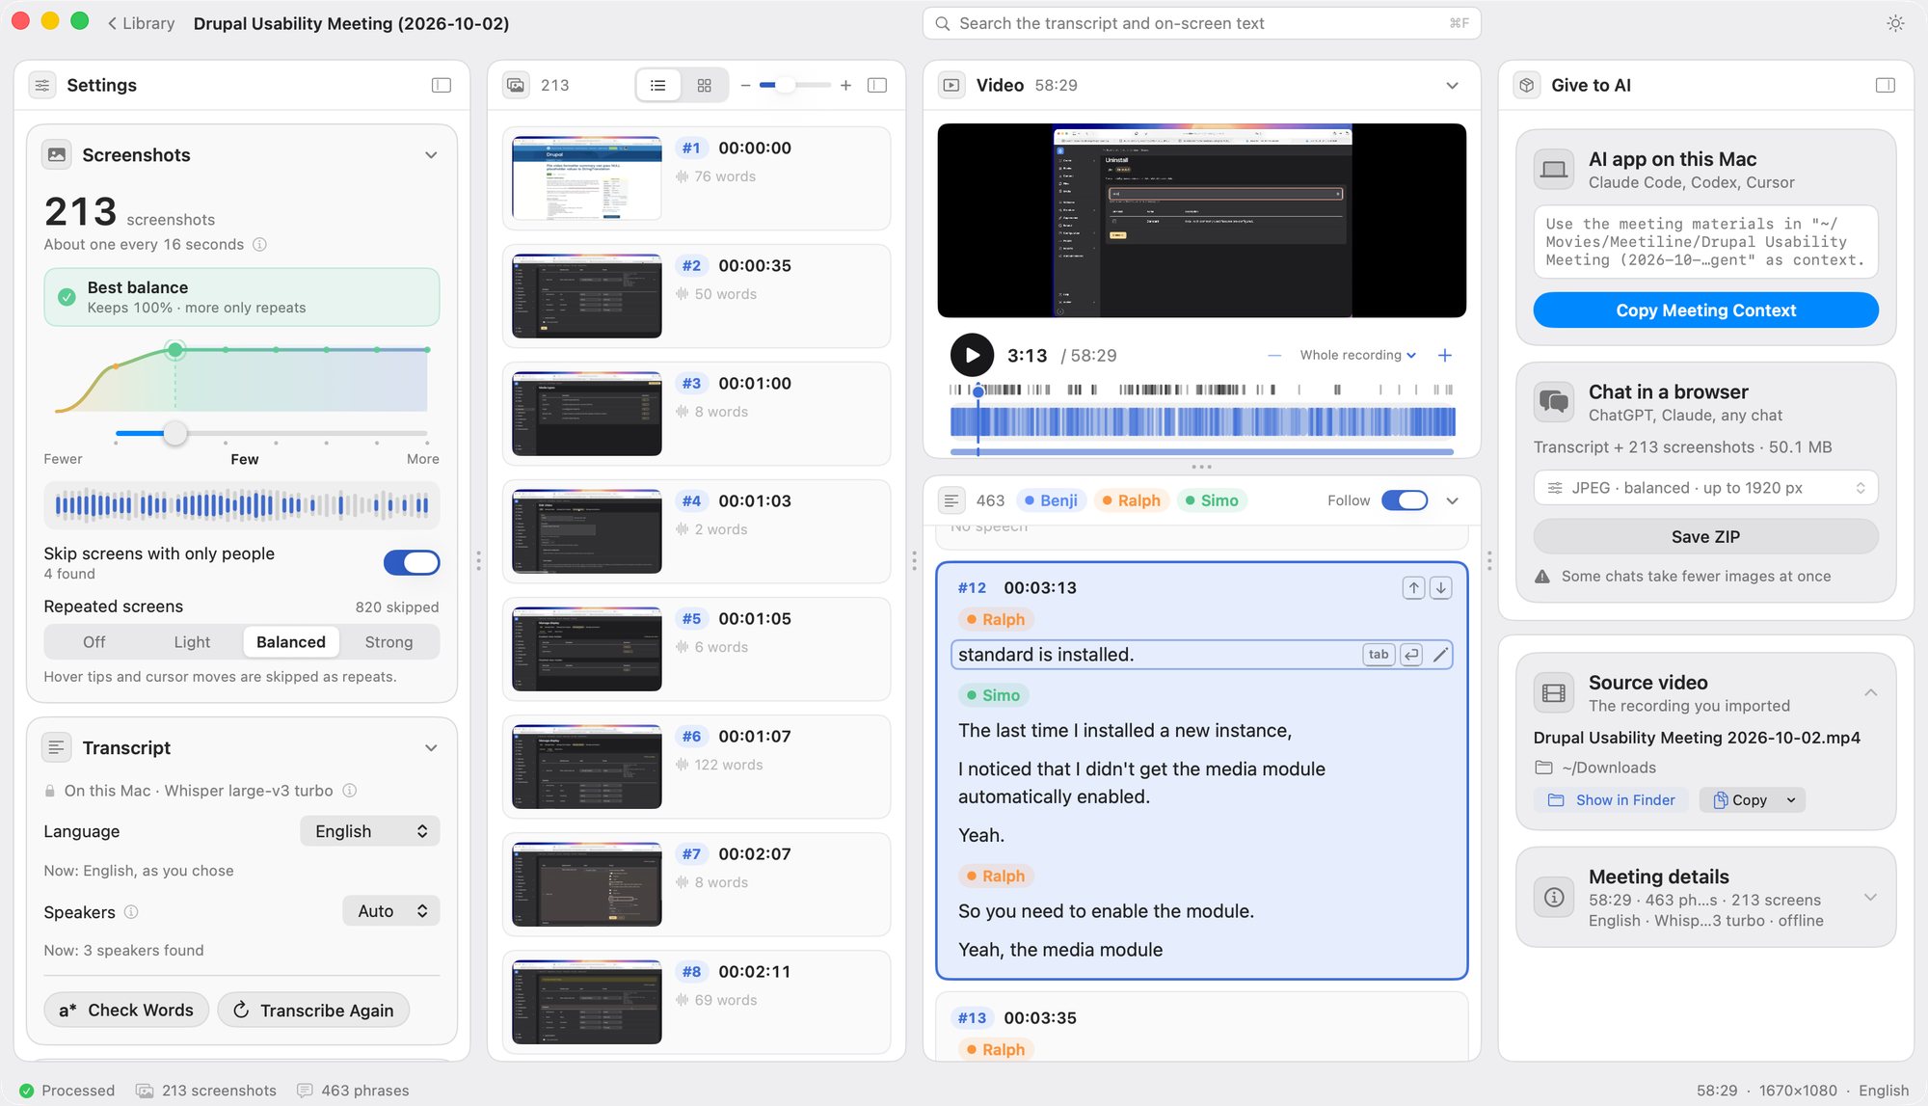The image size is (1928, 1106).
Task: Move phrase #12 up with the arrow
Action: [x=1413, y=587]
